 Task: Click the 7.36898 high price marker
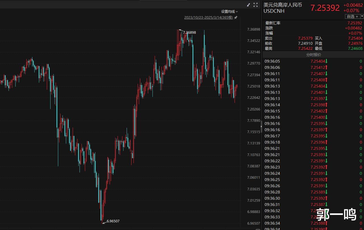189,32
